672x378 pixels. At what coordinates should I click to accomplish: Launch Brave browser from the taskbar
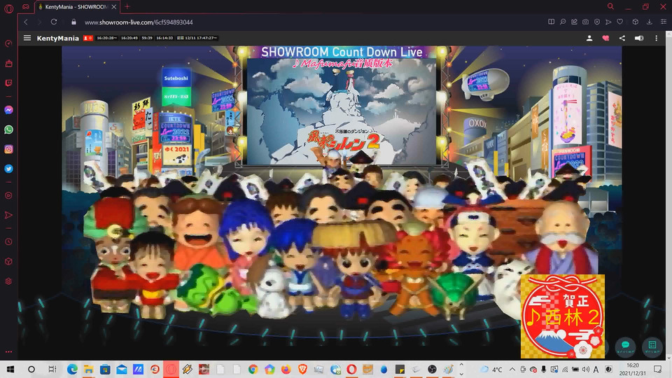[x=302, y=369]
